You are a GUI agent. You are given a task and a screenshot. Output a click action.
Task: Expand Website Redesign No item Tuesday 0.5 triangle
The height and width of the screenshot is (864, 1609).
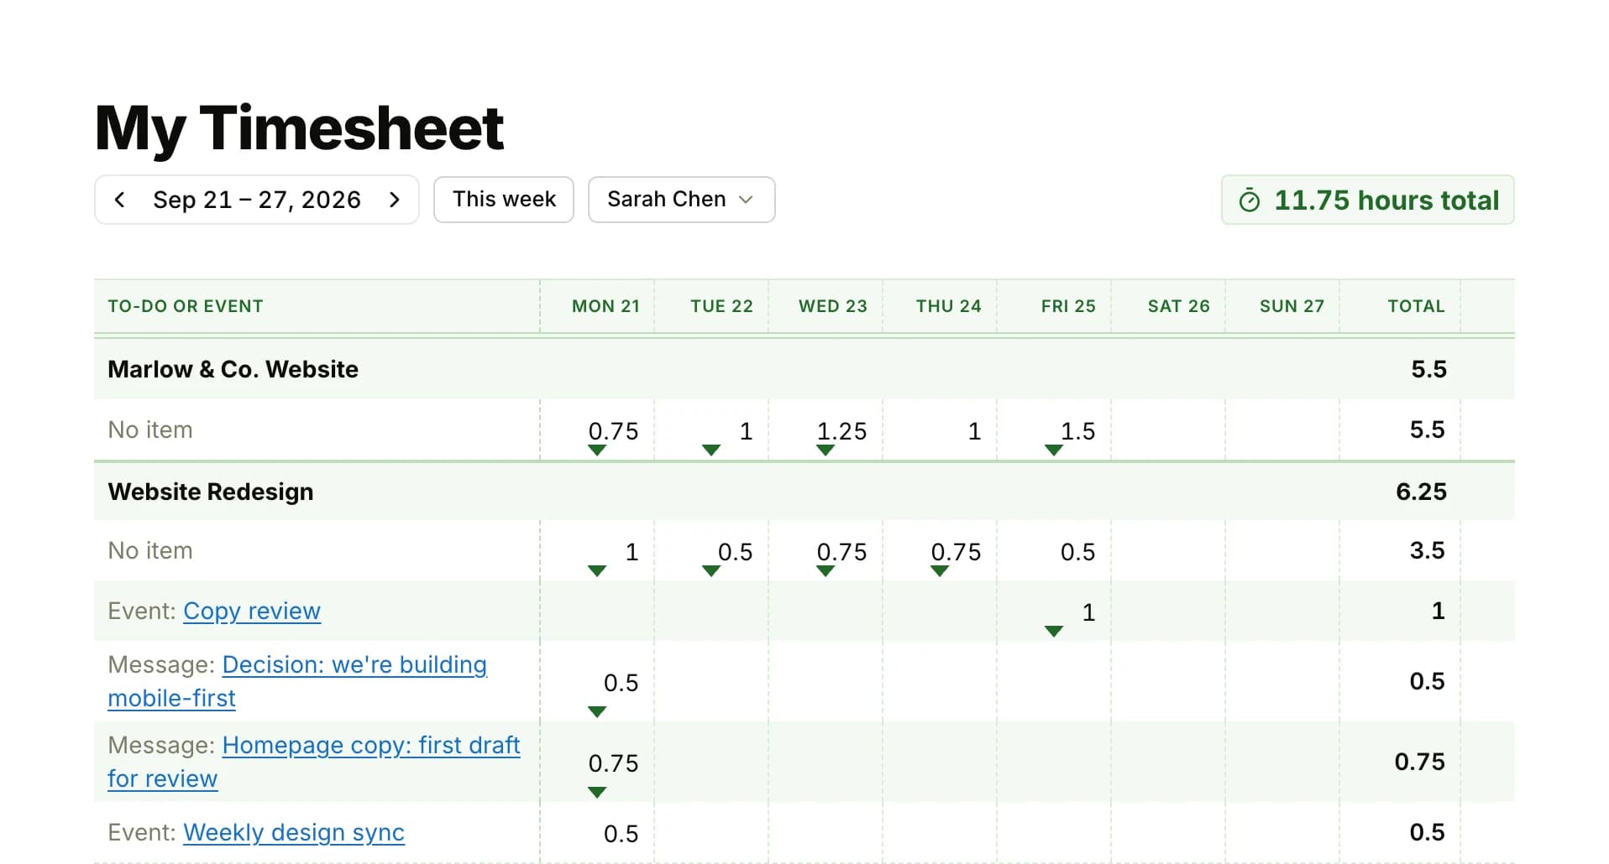tap(711, 571)
